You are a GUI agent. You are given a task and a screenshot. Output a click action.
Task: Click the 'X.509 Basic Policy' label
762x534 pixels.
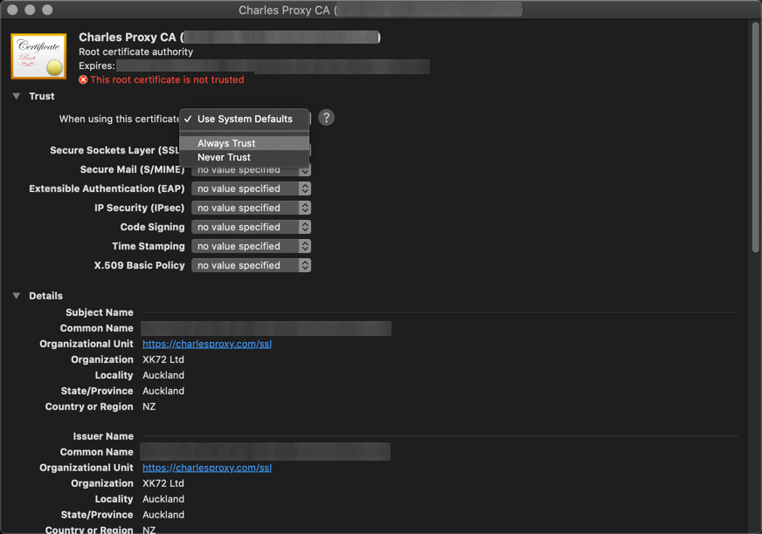coord(140,265)
